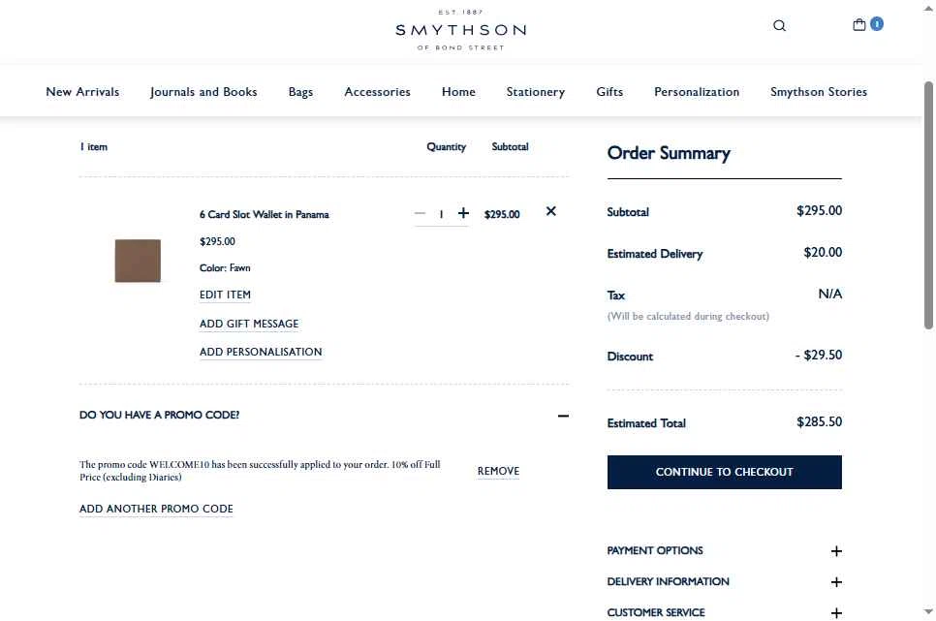The width and height of the screenshot is (936, 621).
Task: Open the New Arrivals menu
Action: point(82,92)
